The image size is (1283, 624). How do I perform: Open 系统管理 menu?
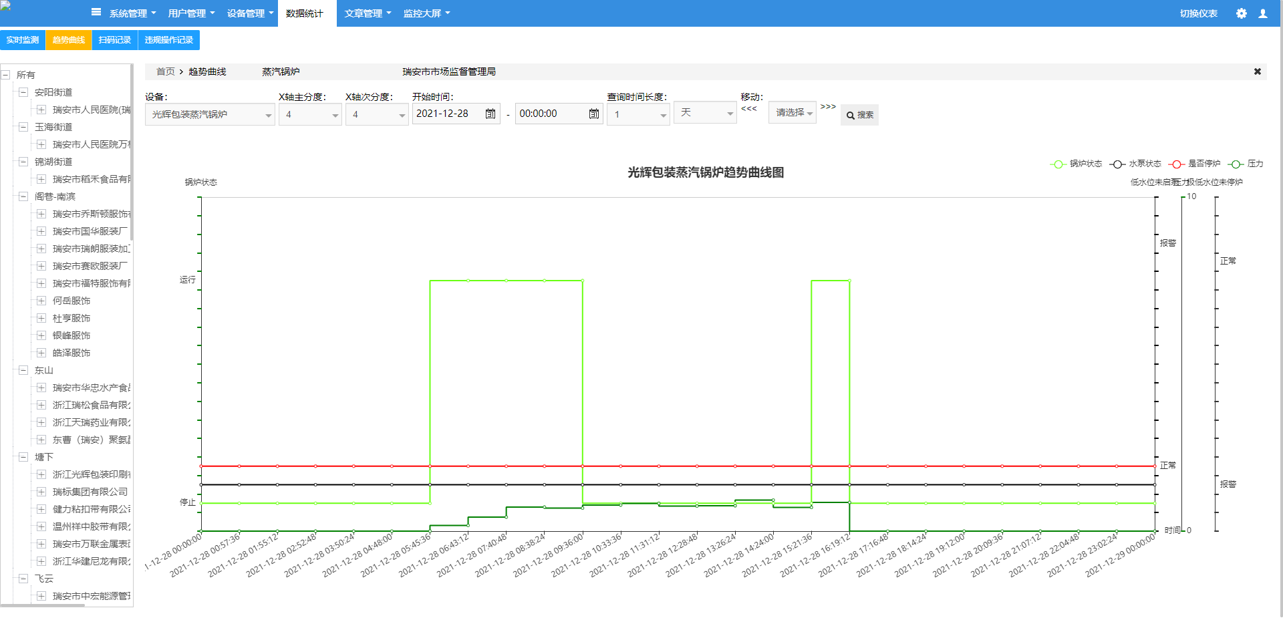(132, 13)
